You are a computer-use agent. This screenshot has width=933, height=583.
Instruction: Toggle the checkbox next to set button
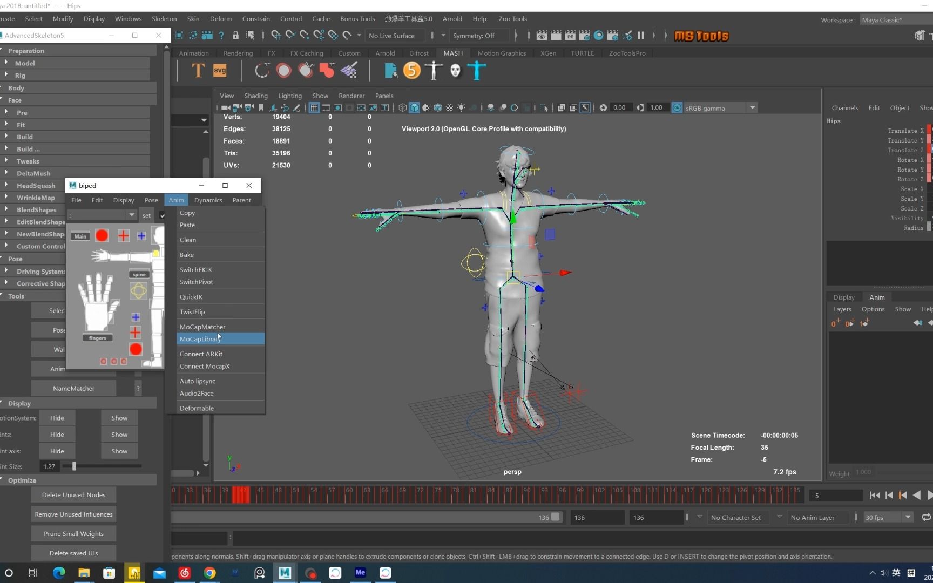[x=162, y=215]
